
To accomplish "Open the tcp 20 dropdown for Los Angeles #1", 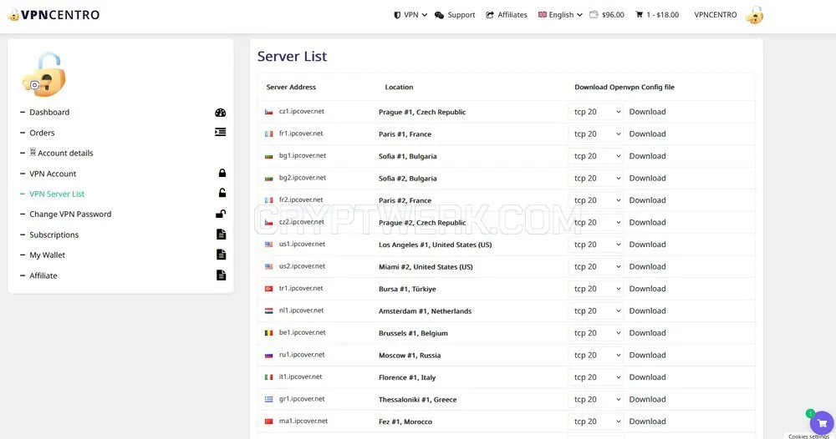I will [596, 245].
